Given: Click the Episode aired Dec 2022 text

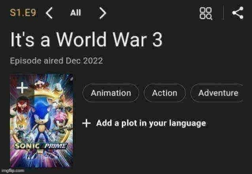Looking at the screenshot, I should coord(56,61).
